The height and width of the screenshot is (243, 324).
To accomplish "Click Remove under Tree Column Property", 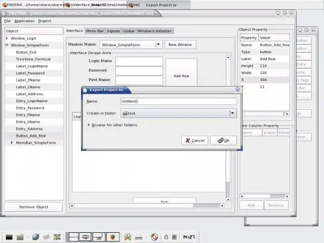I will [276, 205].
